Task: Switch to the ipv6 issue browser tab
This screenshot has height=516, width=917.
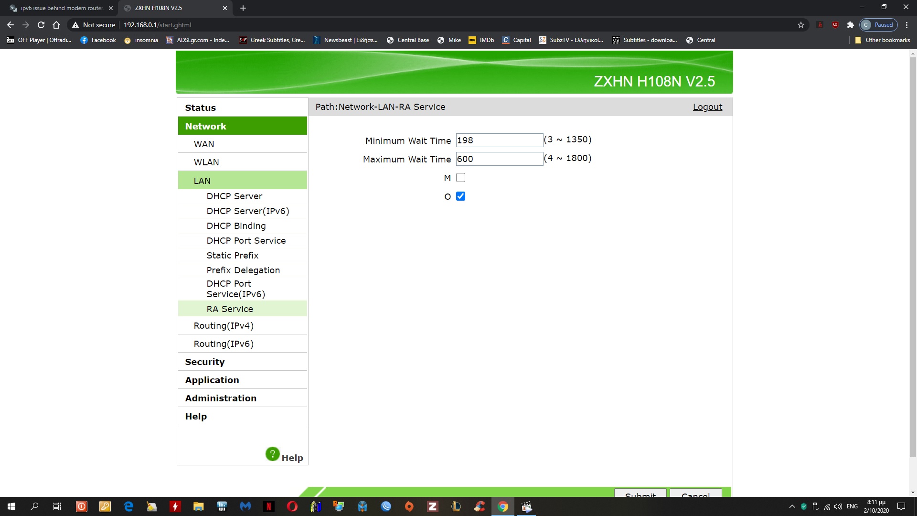Action: [x=61, y=8]
